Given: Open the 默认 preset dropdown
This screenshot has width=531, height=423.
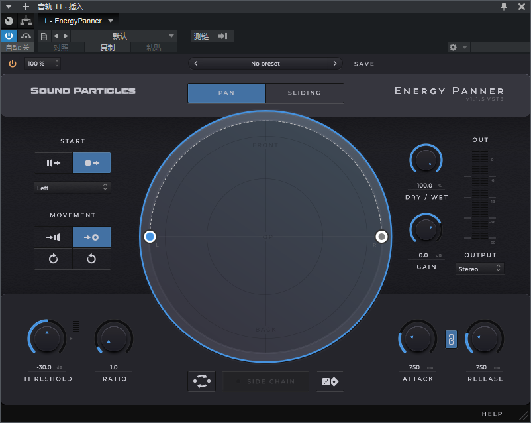Looking at the screenshot, I should point(124,36).
